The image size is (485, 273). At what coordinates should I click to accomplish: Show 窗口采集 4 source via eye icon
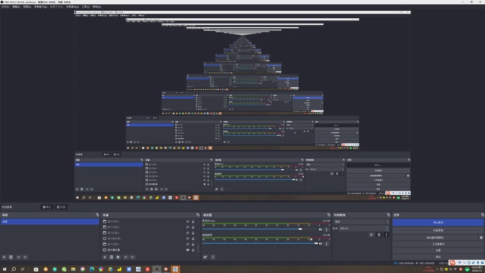click(187, 227)
